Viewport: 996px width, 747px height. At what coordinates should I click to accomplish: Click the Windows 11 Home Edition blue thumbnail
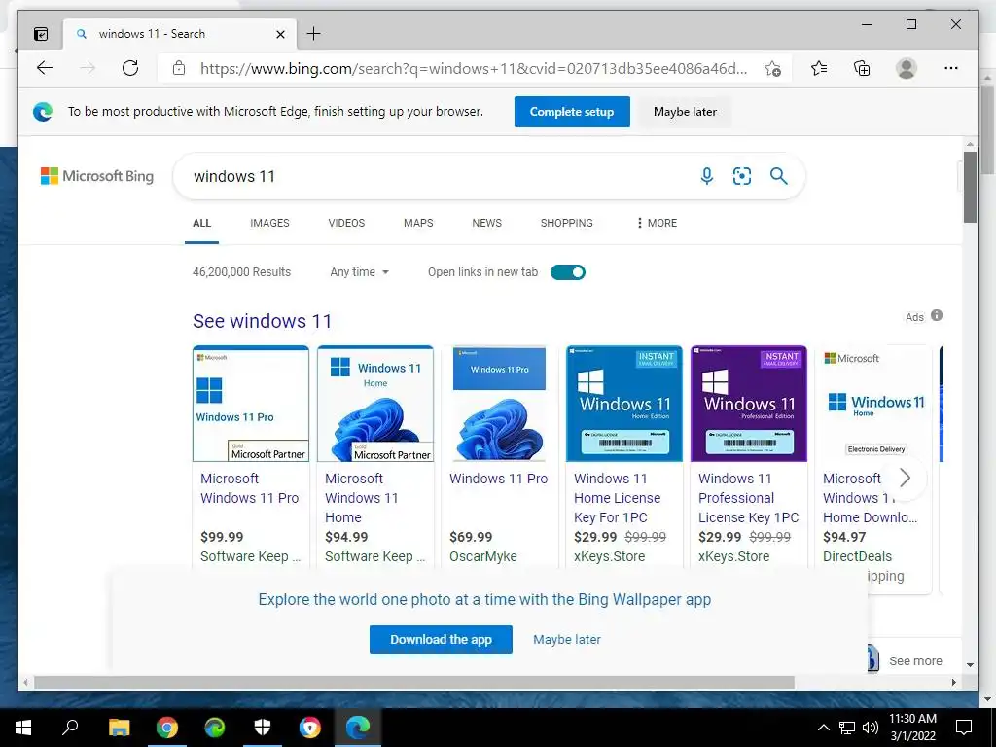click(x=623, y=404)
